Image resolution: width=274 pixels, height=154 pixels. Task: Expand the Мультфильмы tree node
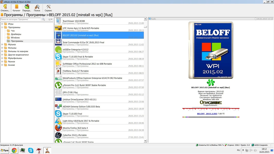[2, 58]
